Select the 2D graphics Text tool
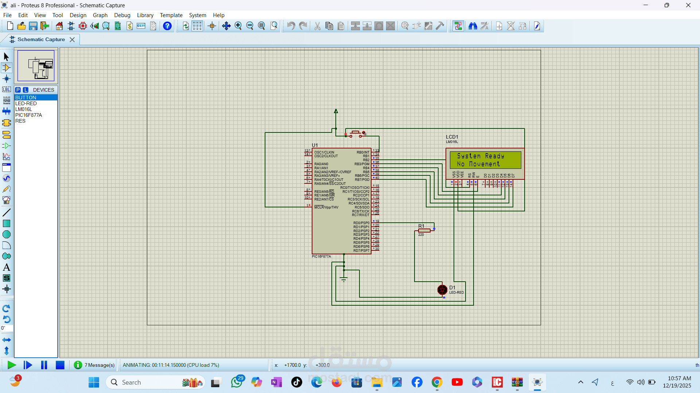700x393 pixels. click(7, 267)
